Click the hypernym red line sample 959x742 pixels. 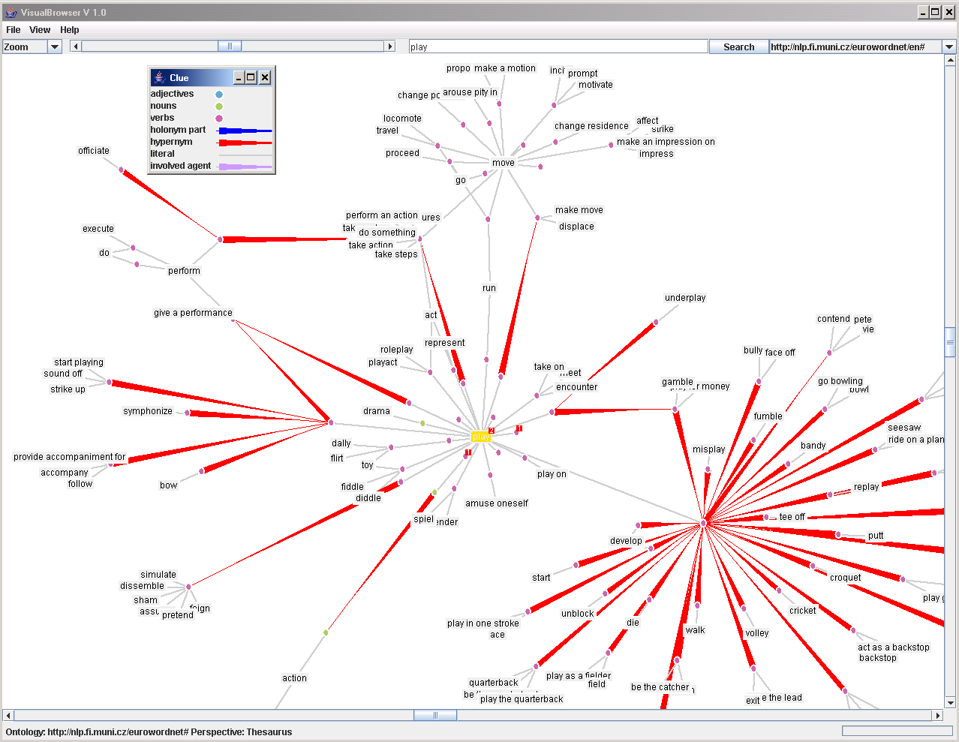coord(245,143)
